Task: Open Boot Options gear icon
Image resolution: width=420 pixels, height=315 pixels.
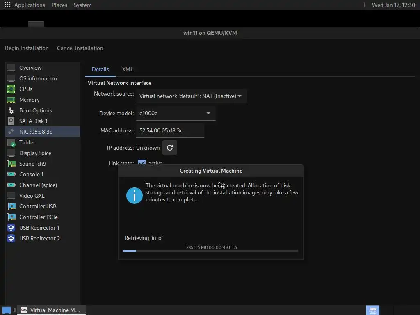Action: (11, 110)
